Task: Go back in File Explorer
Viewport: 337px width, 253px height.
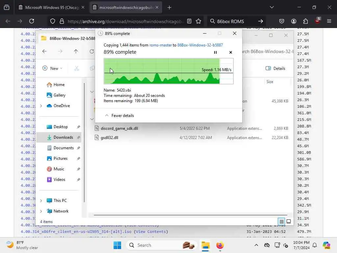Action: [x=44, y=51]
